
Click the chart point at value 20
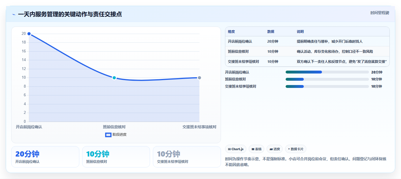(x=29, y=34)
